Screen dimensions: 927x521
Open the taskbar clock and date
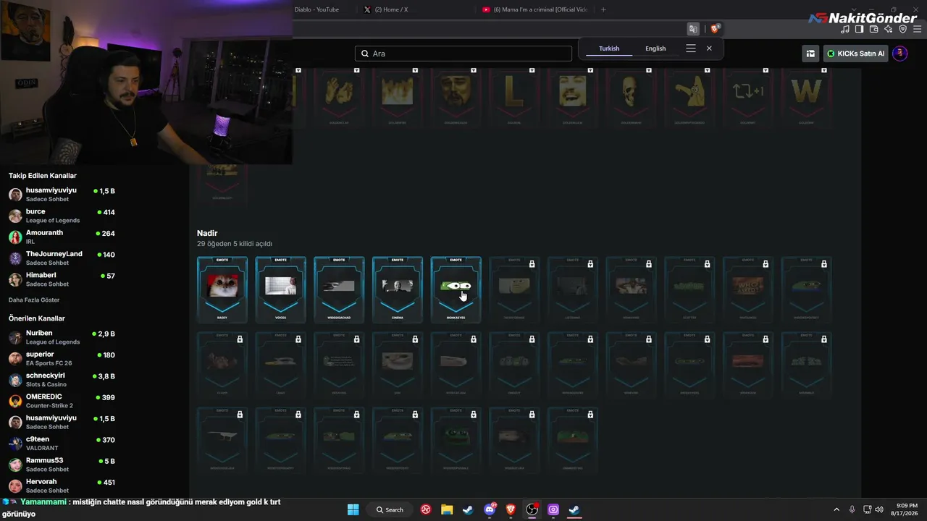(x=906, y=509)
